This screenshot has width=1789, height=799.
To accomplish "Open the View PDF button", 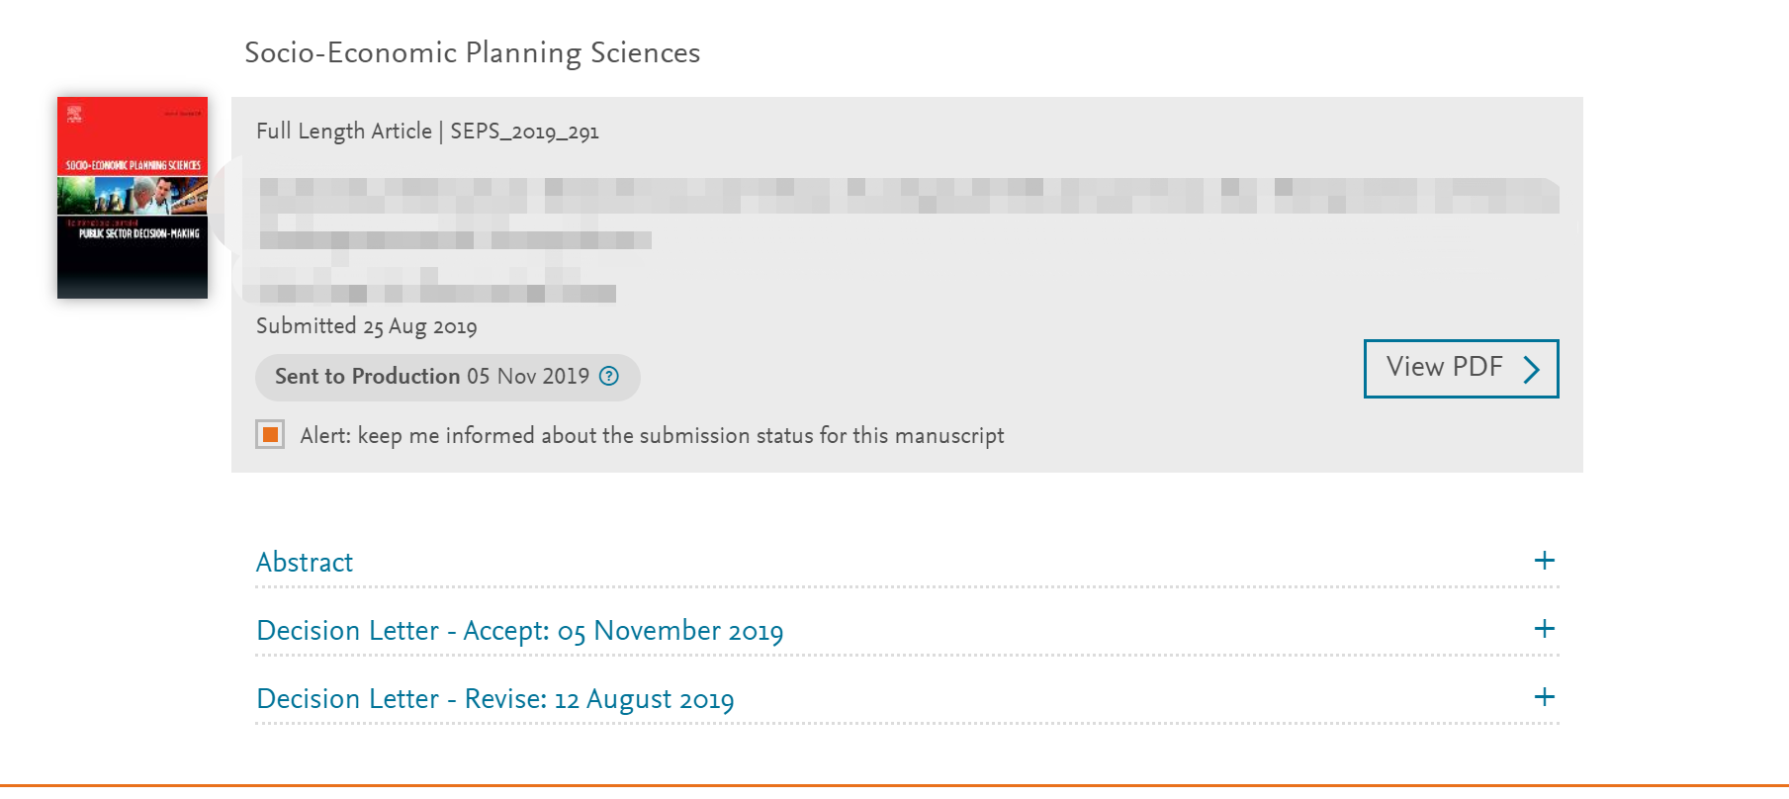I will click(x=1461, y=368).
